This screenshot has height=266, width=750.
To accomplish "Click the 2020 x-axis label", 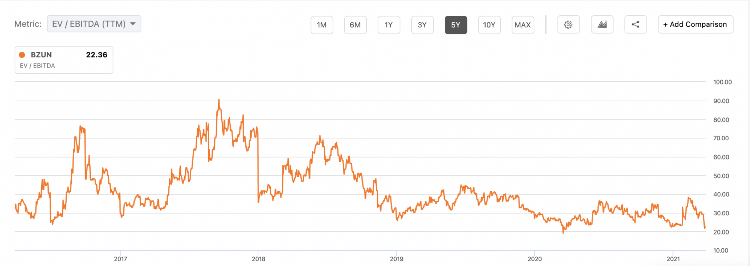I will [x=534, y=259].
